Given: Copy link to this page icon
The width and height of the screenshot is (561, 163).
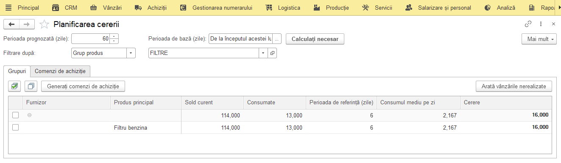Looking at the screenshot, I should (x=528, y=24).
